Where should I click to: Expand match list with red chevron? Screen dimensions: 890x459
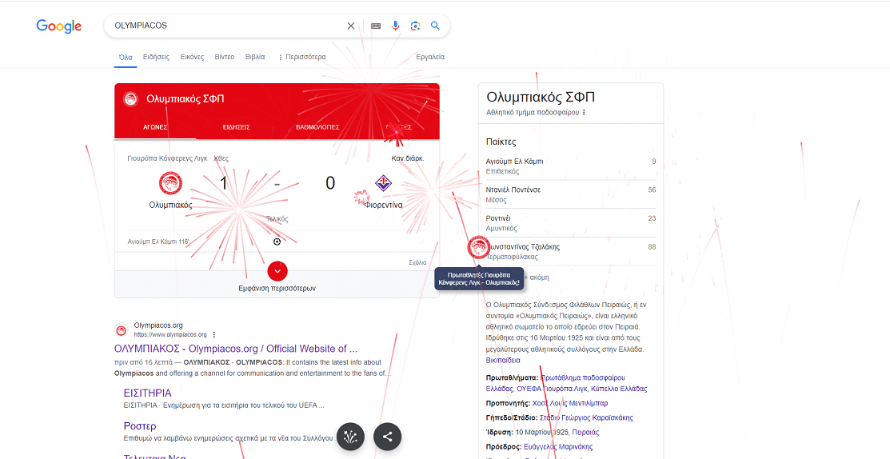(277, 271)
